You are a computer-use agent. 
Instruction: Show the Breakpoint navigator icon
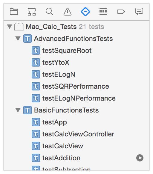point(121,12)
